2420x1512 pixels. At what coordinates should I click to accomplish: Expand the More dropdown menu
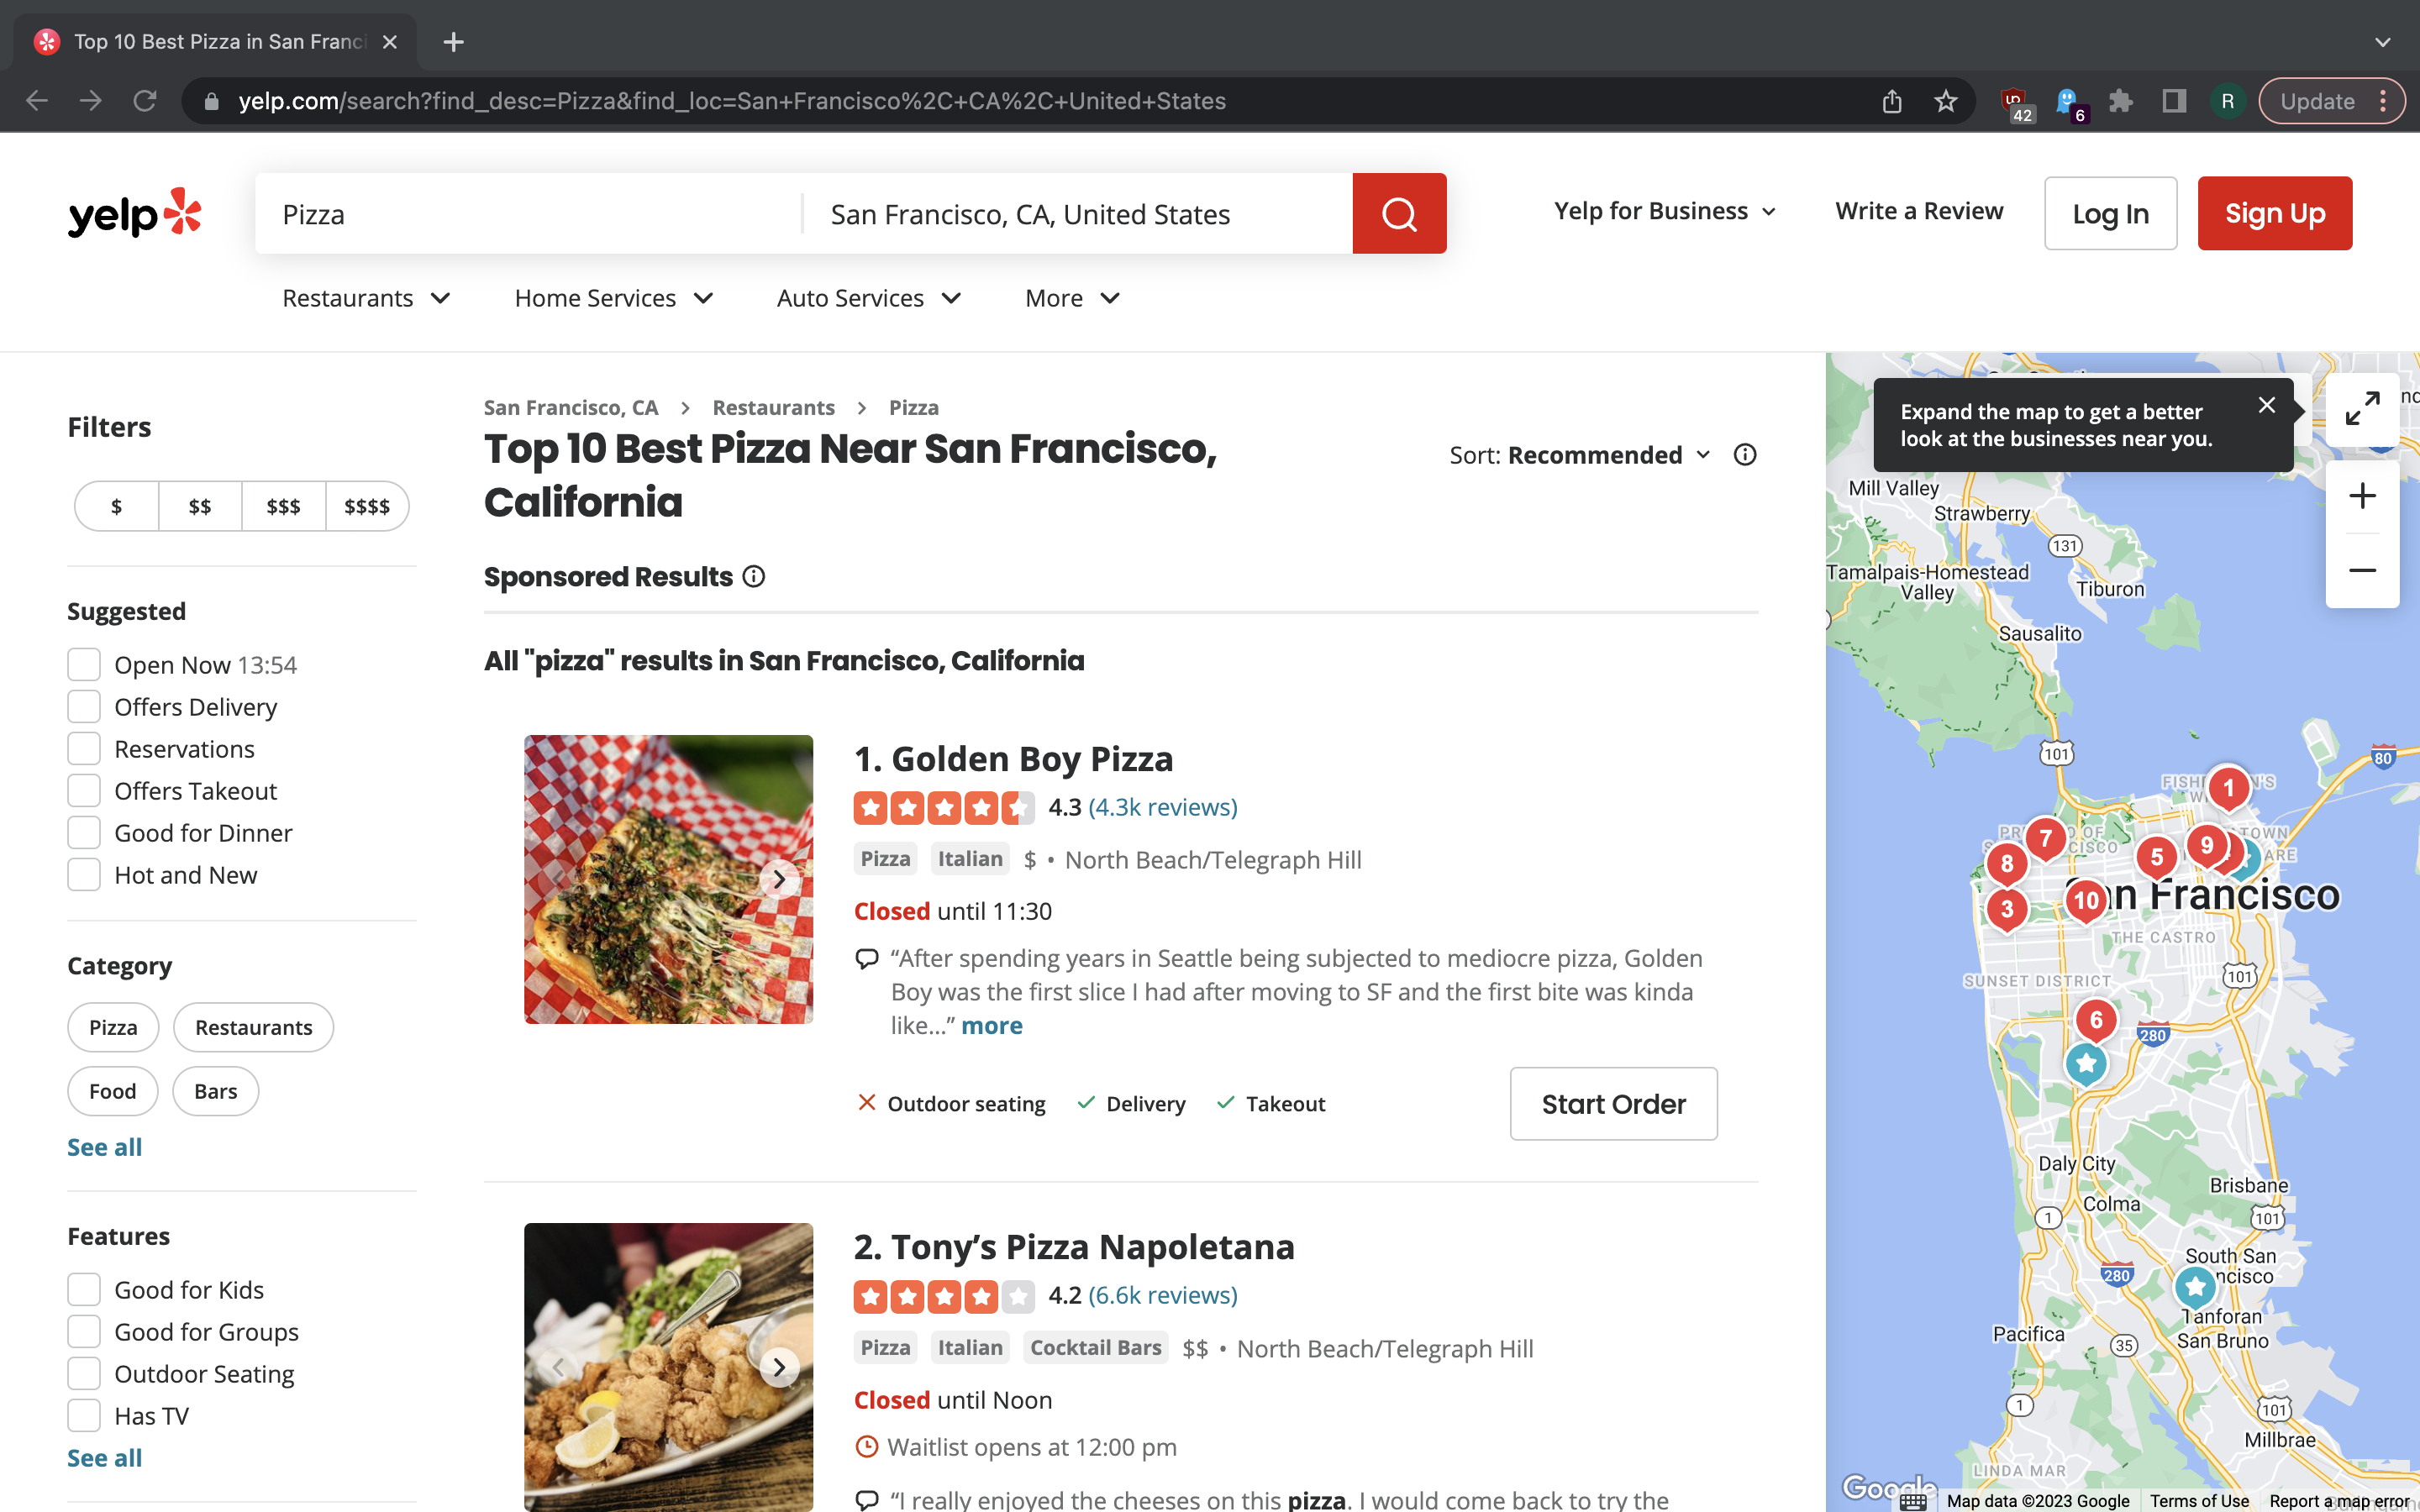pos(1072,298)
